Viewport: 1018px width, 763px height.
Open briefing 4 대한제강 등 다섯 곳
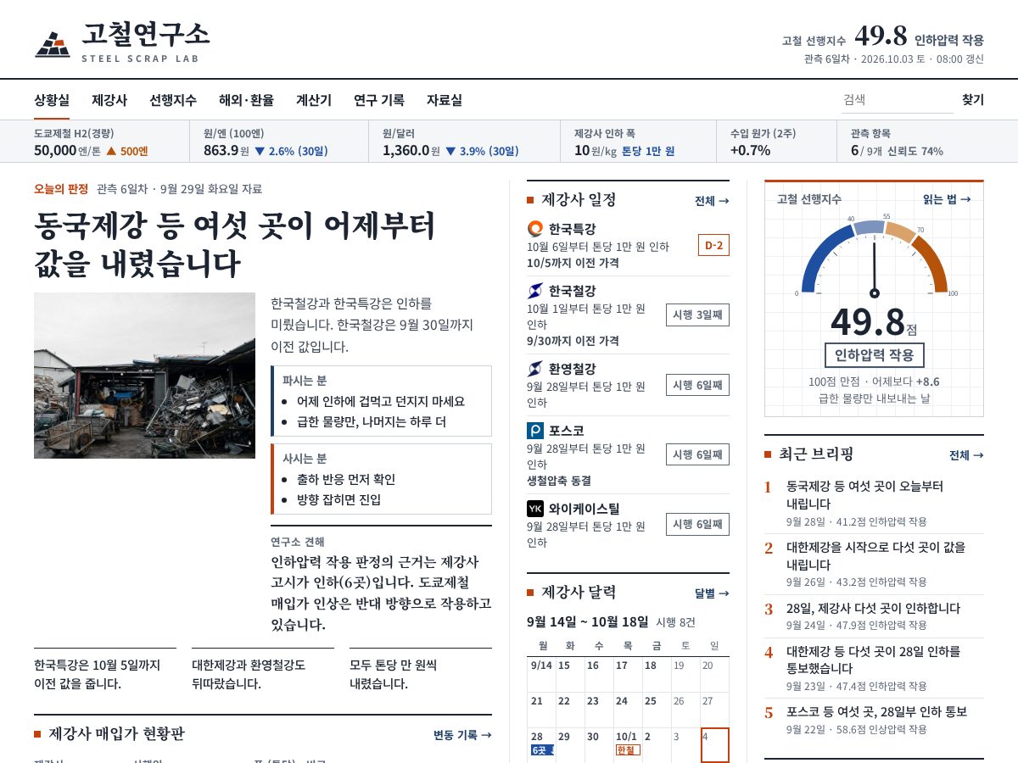point(874,669)
